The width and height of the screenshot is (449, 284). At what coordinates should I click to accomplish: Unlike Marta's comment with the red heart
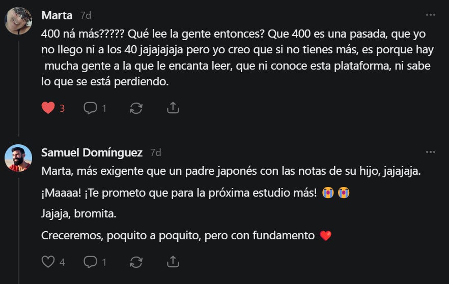tap(48, 108)
